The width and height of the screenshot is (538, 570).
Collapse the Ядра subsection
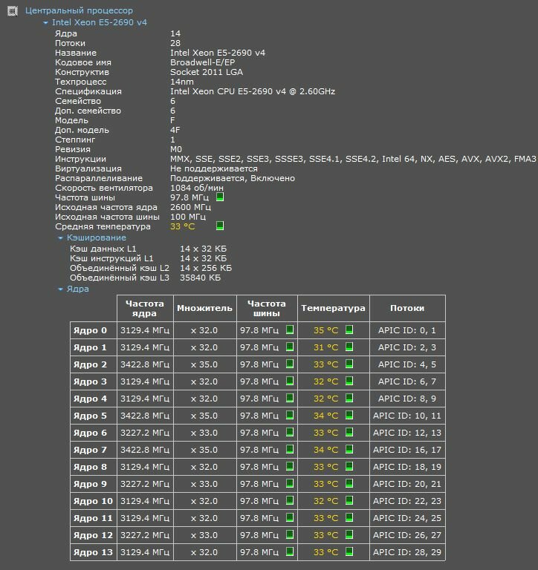[60, 289]
